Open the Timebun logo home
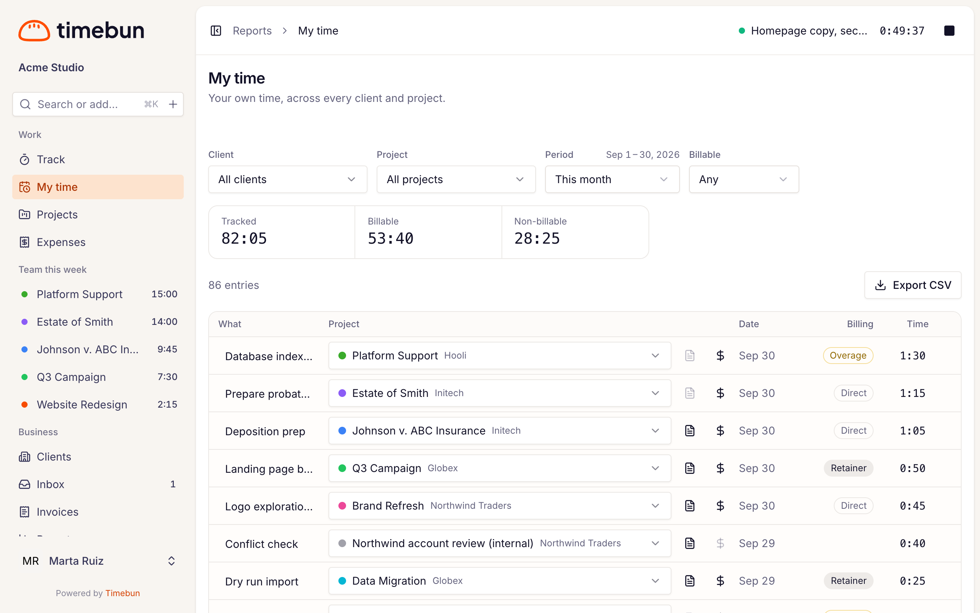980x613 pixels. 82,31
